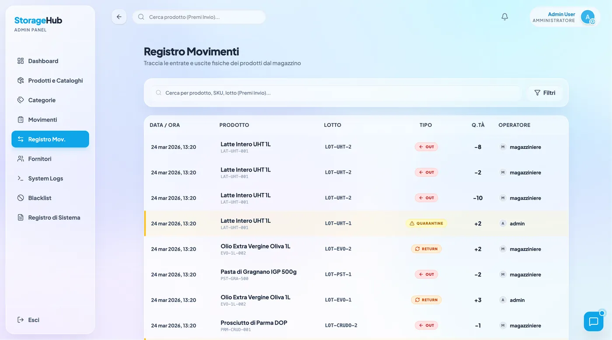Click SKU PST-GRA-500
The width and height of the screenshot is (612, 340).
235,279
